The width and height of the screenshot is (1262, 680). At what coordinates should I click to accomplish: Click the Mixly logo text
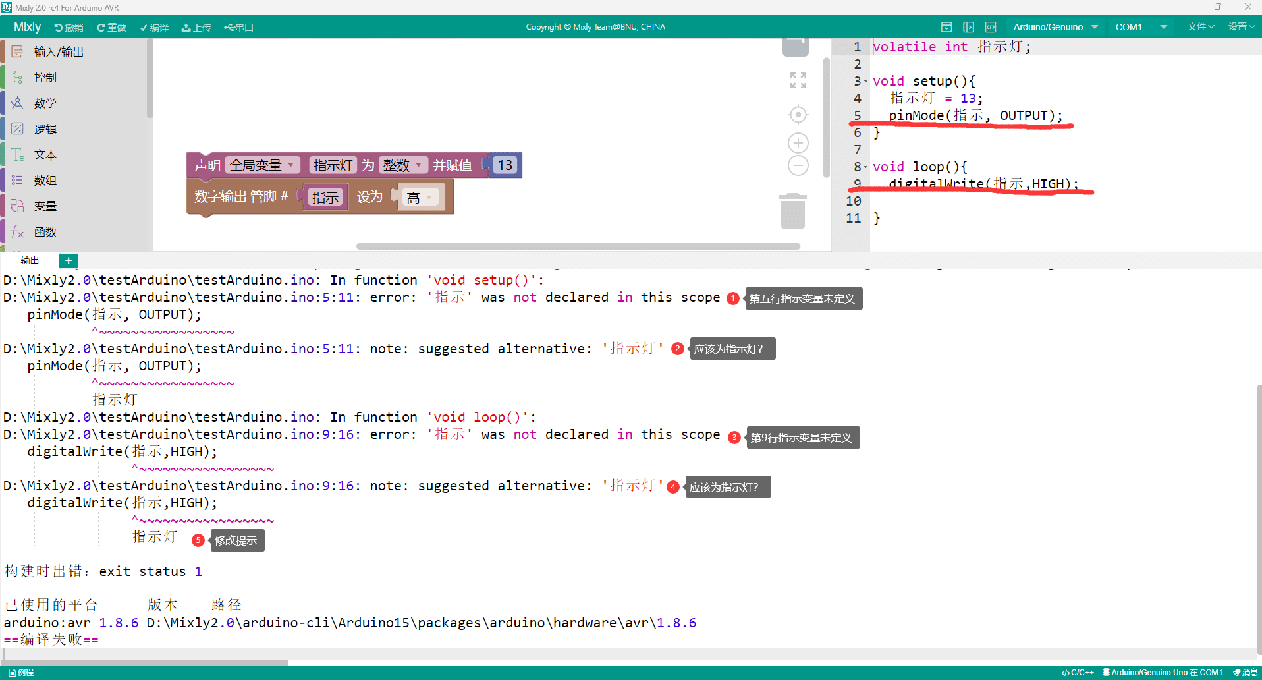[x=27, y=27]
